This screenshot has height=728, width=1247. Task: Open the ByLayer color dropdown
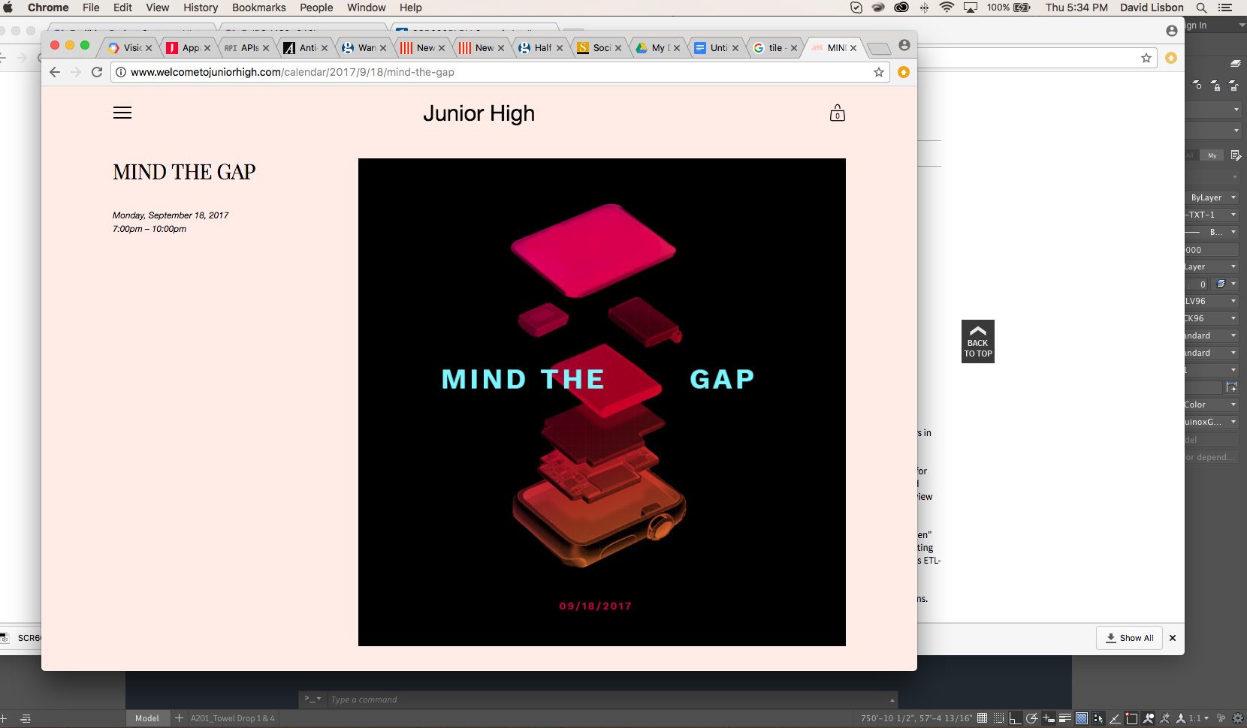click(x=1212, y=197)
